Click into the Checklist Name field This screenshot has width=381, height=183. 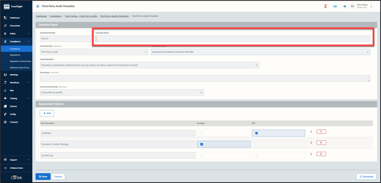[233, 39]
